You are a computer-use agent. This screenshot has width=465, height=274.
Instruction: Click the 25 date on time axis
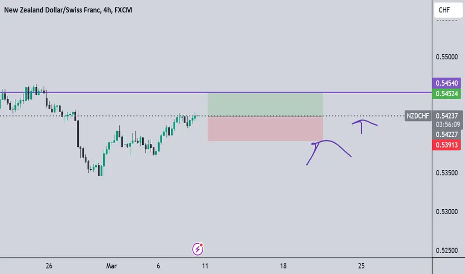(361, 266)
